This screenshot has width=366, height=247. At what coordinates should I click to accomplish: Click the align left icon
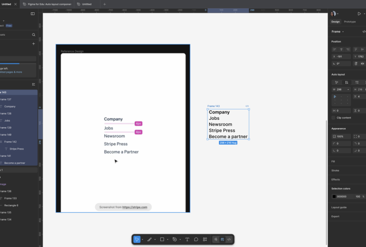pos(334,49)
